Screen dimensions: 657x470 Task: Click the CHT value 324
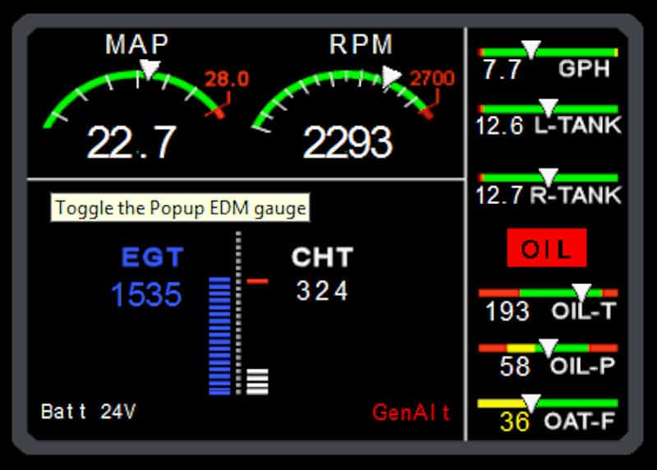pyautogui.click(x=322, y=291)
